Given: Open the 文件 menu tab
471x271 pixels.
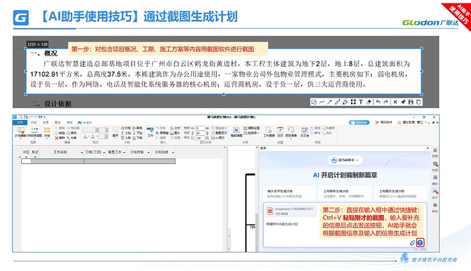Looking at the screenshot, I should click(x=20, y=123).
